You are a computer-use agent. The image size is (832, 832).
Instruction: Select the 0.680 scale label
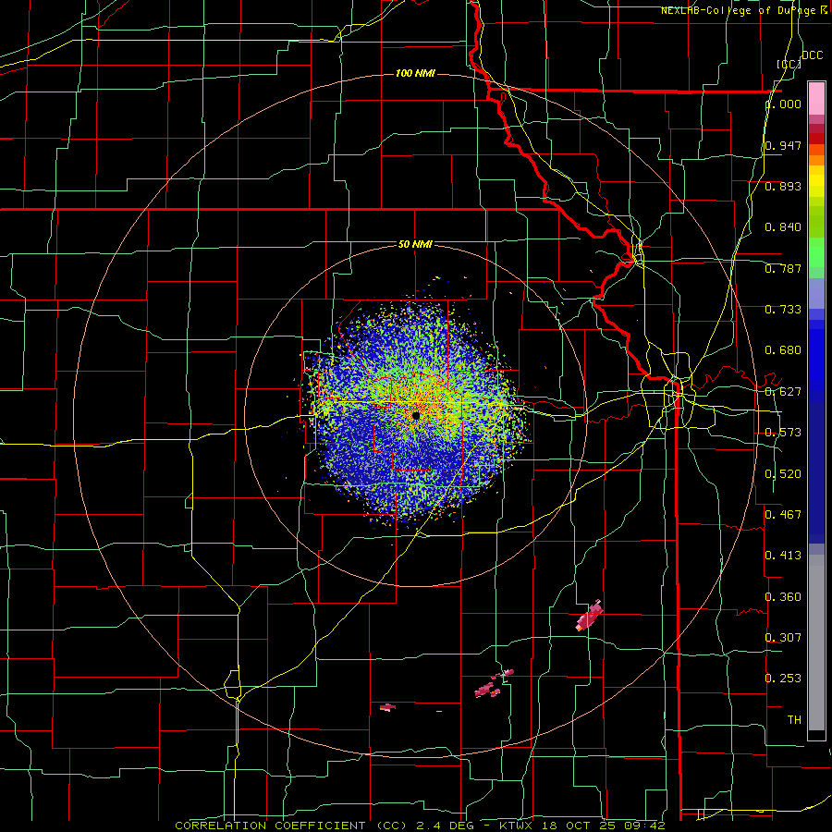(x=783, y=350)
